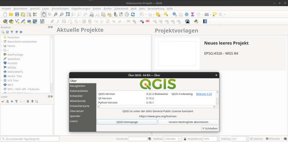
Task: Expand the XYZ Tiles tree node
Action: coord(2,81)
